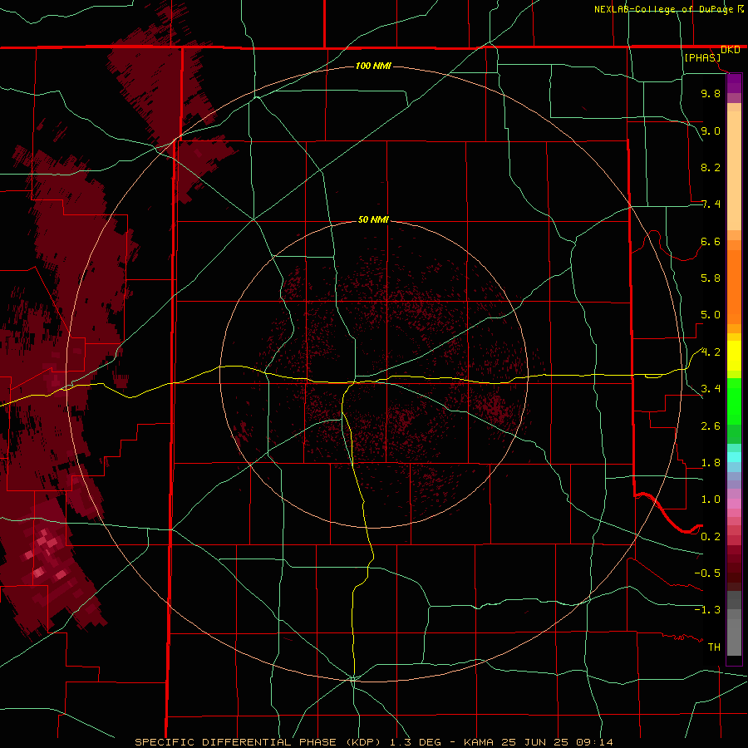Screen dimensions: 748x748
Task: Click the bright green swatch in the color bar
Action: tap(734, 401)
